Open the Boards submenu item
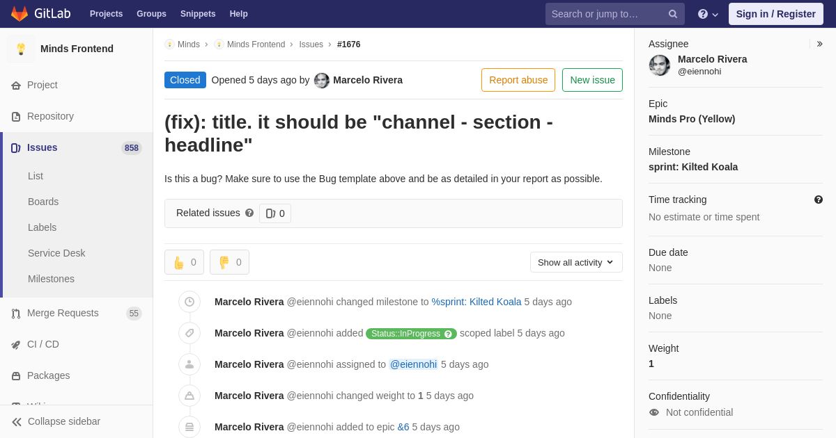Screen dimensions: 836x438 coord(43,202)
